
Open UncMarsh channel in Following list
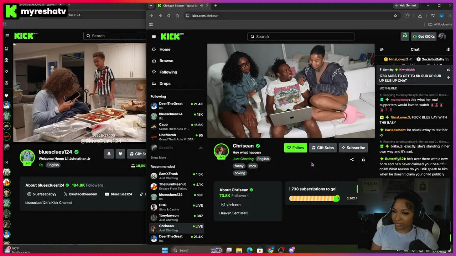[177, 137]
